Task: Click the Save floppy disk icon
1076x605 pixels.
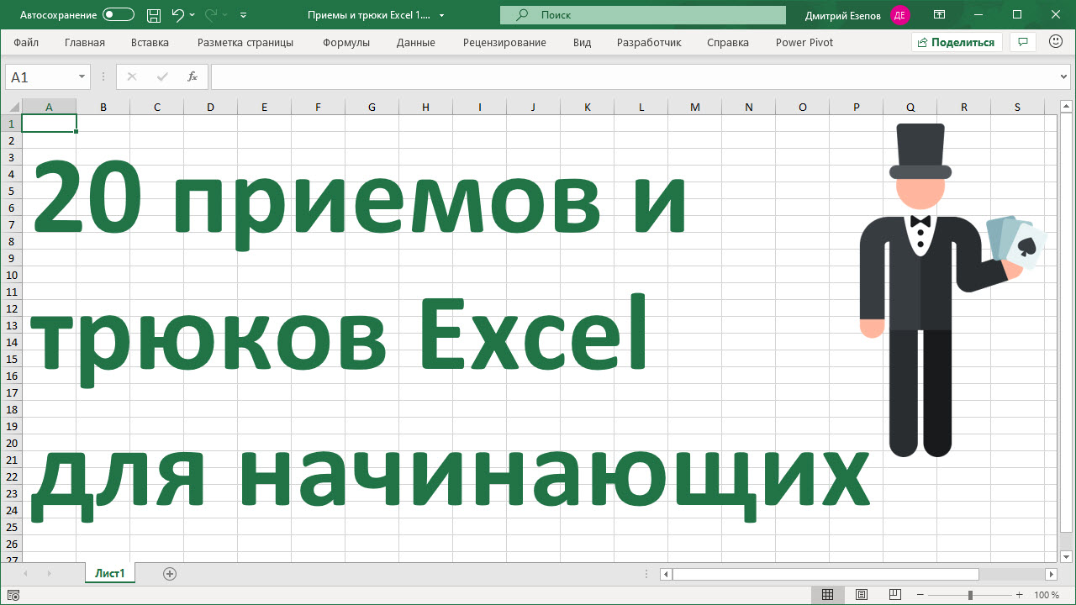Action: (154, 15)
